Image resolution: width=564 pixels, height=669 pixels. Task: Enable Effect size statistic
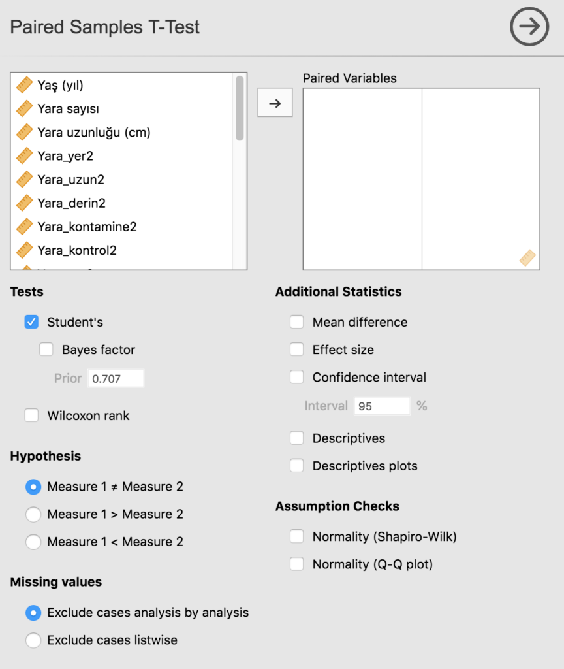pos(297,350)
